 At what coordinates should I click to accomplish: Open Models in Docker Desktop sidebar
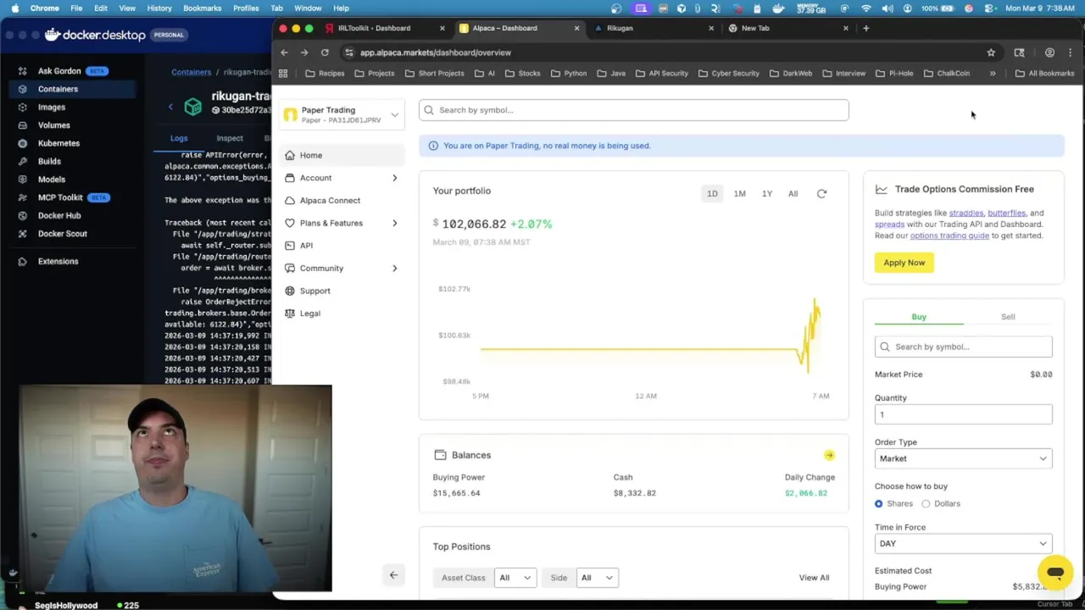(x=51, y=180)
